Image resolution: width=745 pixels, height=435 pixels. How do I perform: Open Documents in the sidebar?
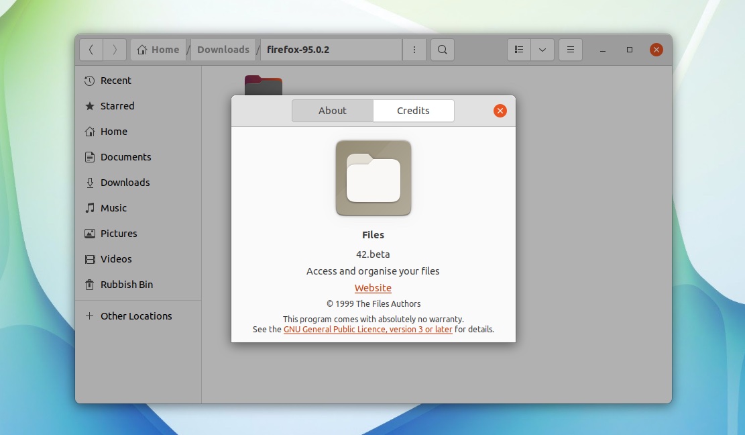138,157
